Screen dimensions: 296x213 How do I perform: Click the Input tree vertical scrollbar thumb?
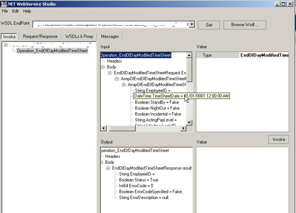tap(189, 70)
